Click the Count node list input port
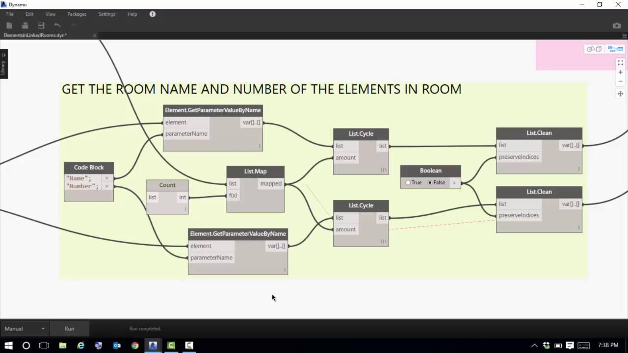628x353 pixels. [153, 197]
